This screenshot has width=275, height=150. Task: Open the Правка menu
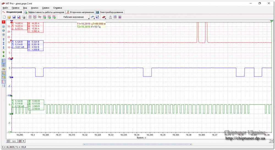[15, 8]
